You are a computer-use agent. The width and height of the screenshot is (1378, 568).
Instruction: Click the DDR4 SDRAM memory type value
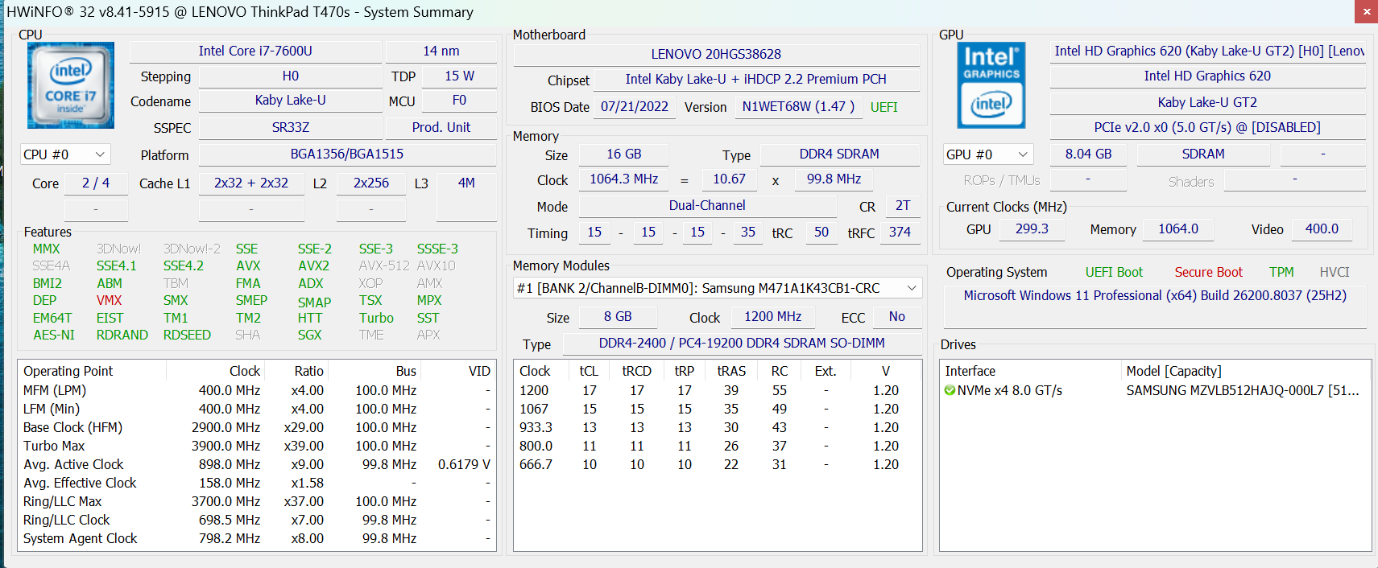click(839, 154)
